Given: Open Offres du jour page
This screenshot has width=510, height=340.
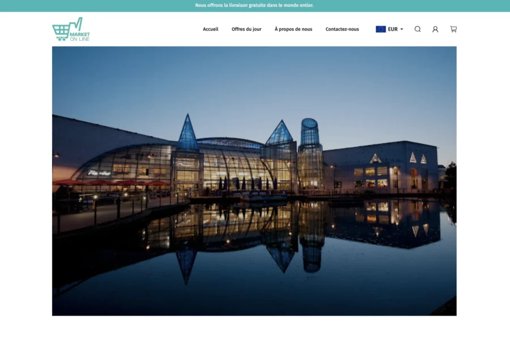Looking at the screenshot, I should pyautogui.click(x=246, y=29).
